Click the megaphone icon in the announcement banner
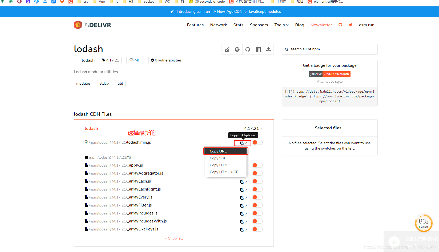Image resolution: width=439 pixels, height=252 pixels. (x=173, y=11)
